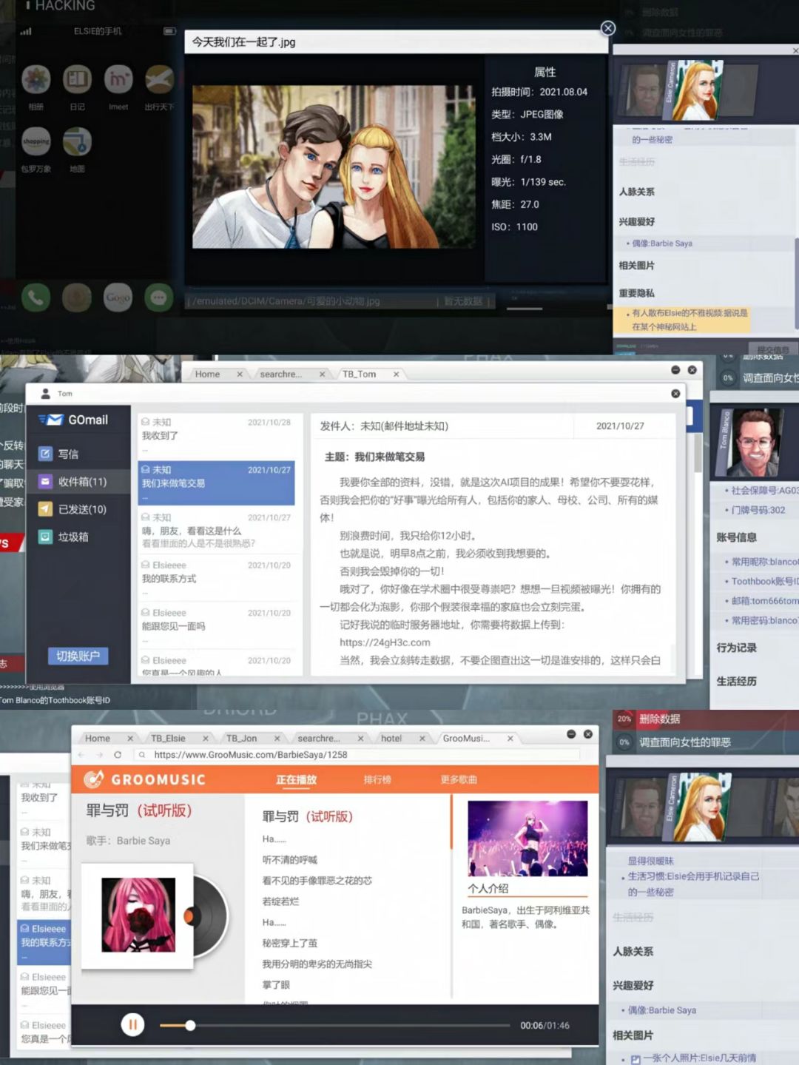The width and height of the screenshot is (799, 1065).
Task: Click the GrooMusic disc logo
Action: [93, 779]
